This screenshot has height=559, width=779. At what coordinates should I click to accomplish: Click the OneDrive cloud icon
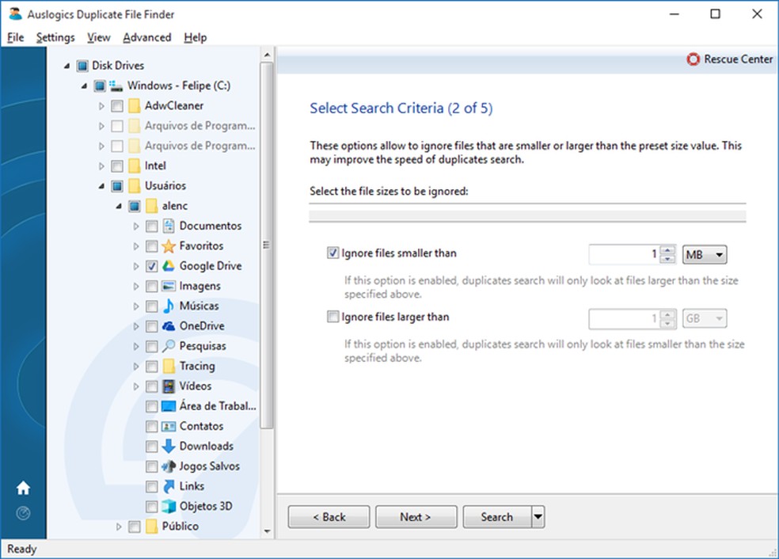pyautogui.click(x=169, y=326)
